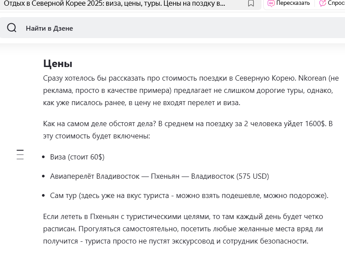This screenshot has width=345, height=258.
Task: Click the text эту стоимость будет включены
Action: coord(96,136)
